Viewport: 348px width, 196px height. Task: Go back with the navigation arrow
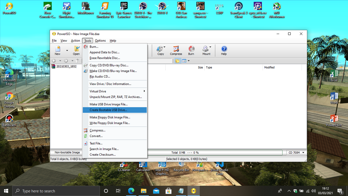(x=54, y=61)
